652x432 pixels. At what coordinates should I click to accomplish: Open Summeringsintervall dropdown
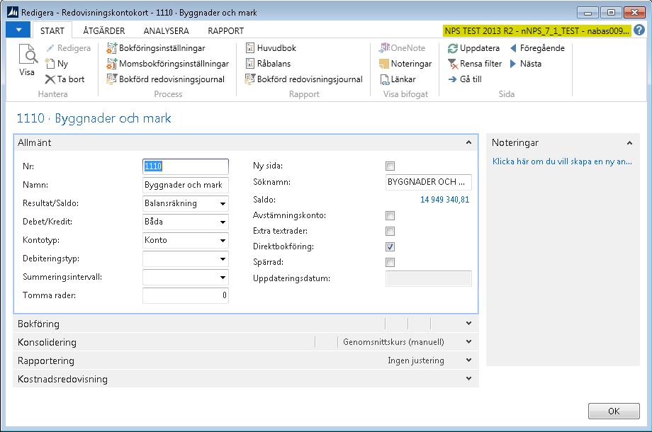click(223, 277)
